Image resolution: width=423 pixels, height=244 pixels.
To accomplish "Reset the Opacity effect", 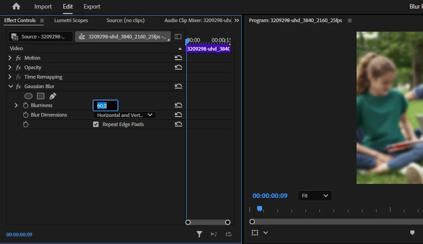I will [179, 67].
